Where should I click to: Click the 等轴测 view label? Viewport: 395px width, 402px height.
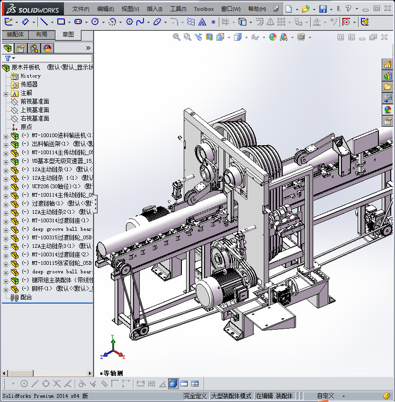coord(111,373)
